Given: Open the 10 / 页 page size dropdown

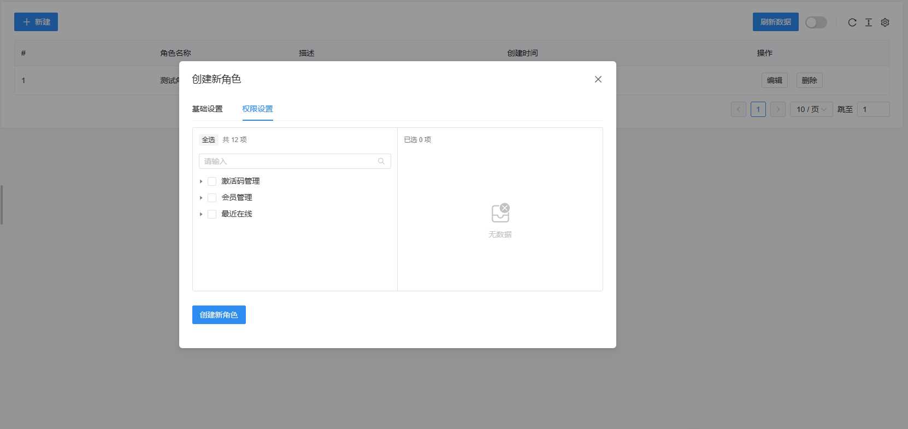Looking at the screenshot, I should 811,109.
